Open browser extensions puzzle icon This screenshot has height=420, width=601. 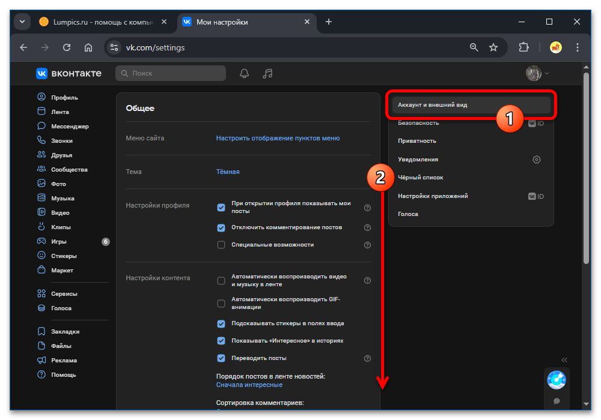pyautogui.click(x=523, y=47)
